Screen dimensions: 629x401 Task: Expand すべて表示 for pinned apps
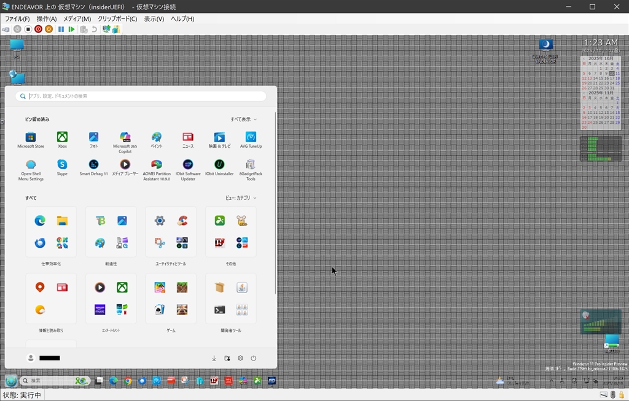point(243,120)
